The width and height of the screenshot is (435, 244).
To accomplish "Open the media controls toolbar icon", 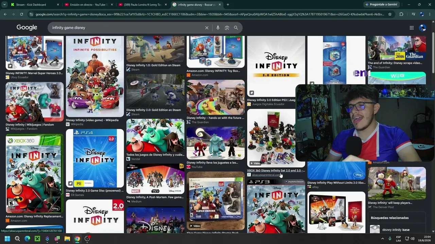I will 413,14.
